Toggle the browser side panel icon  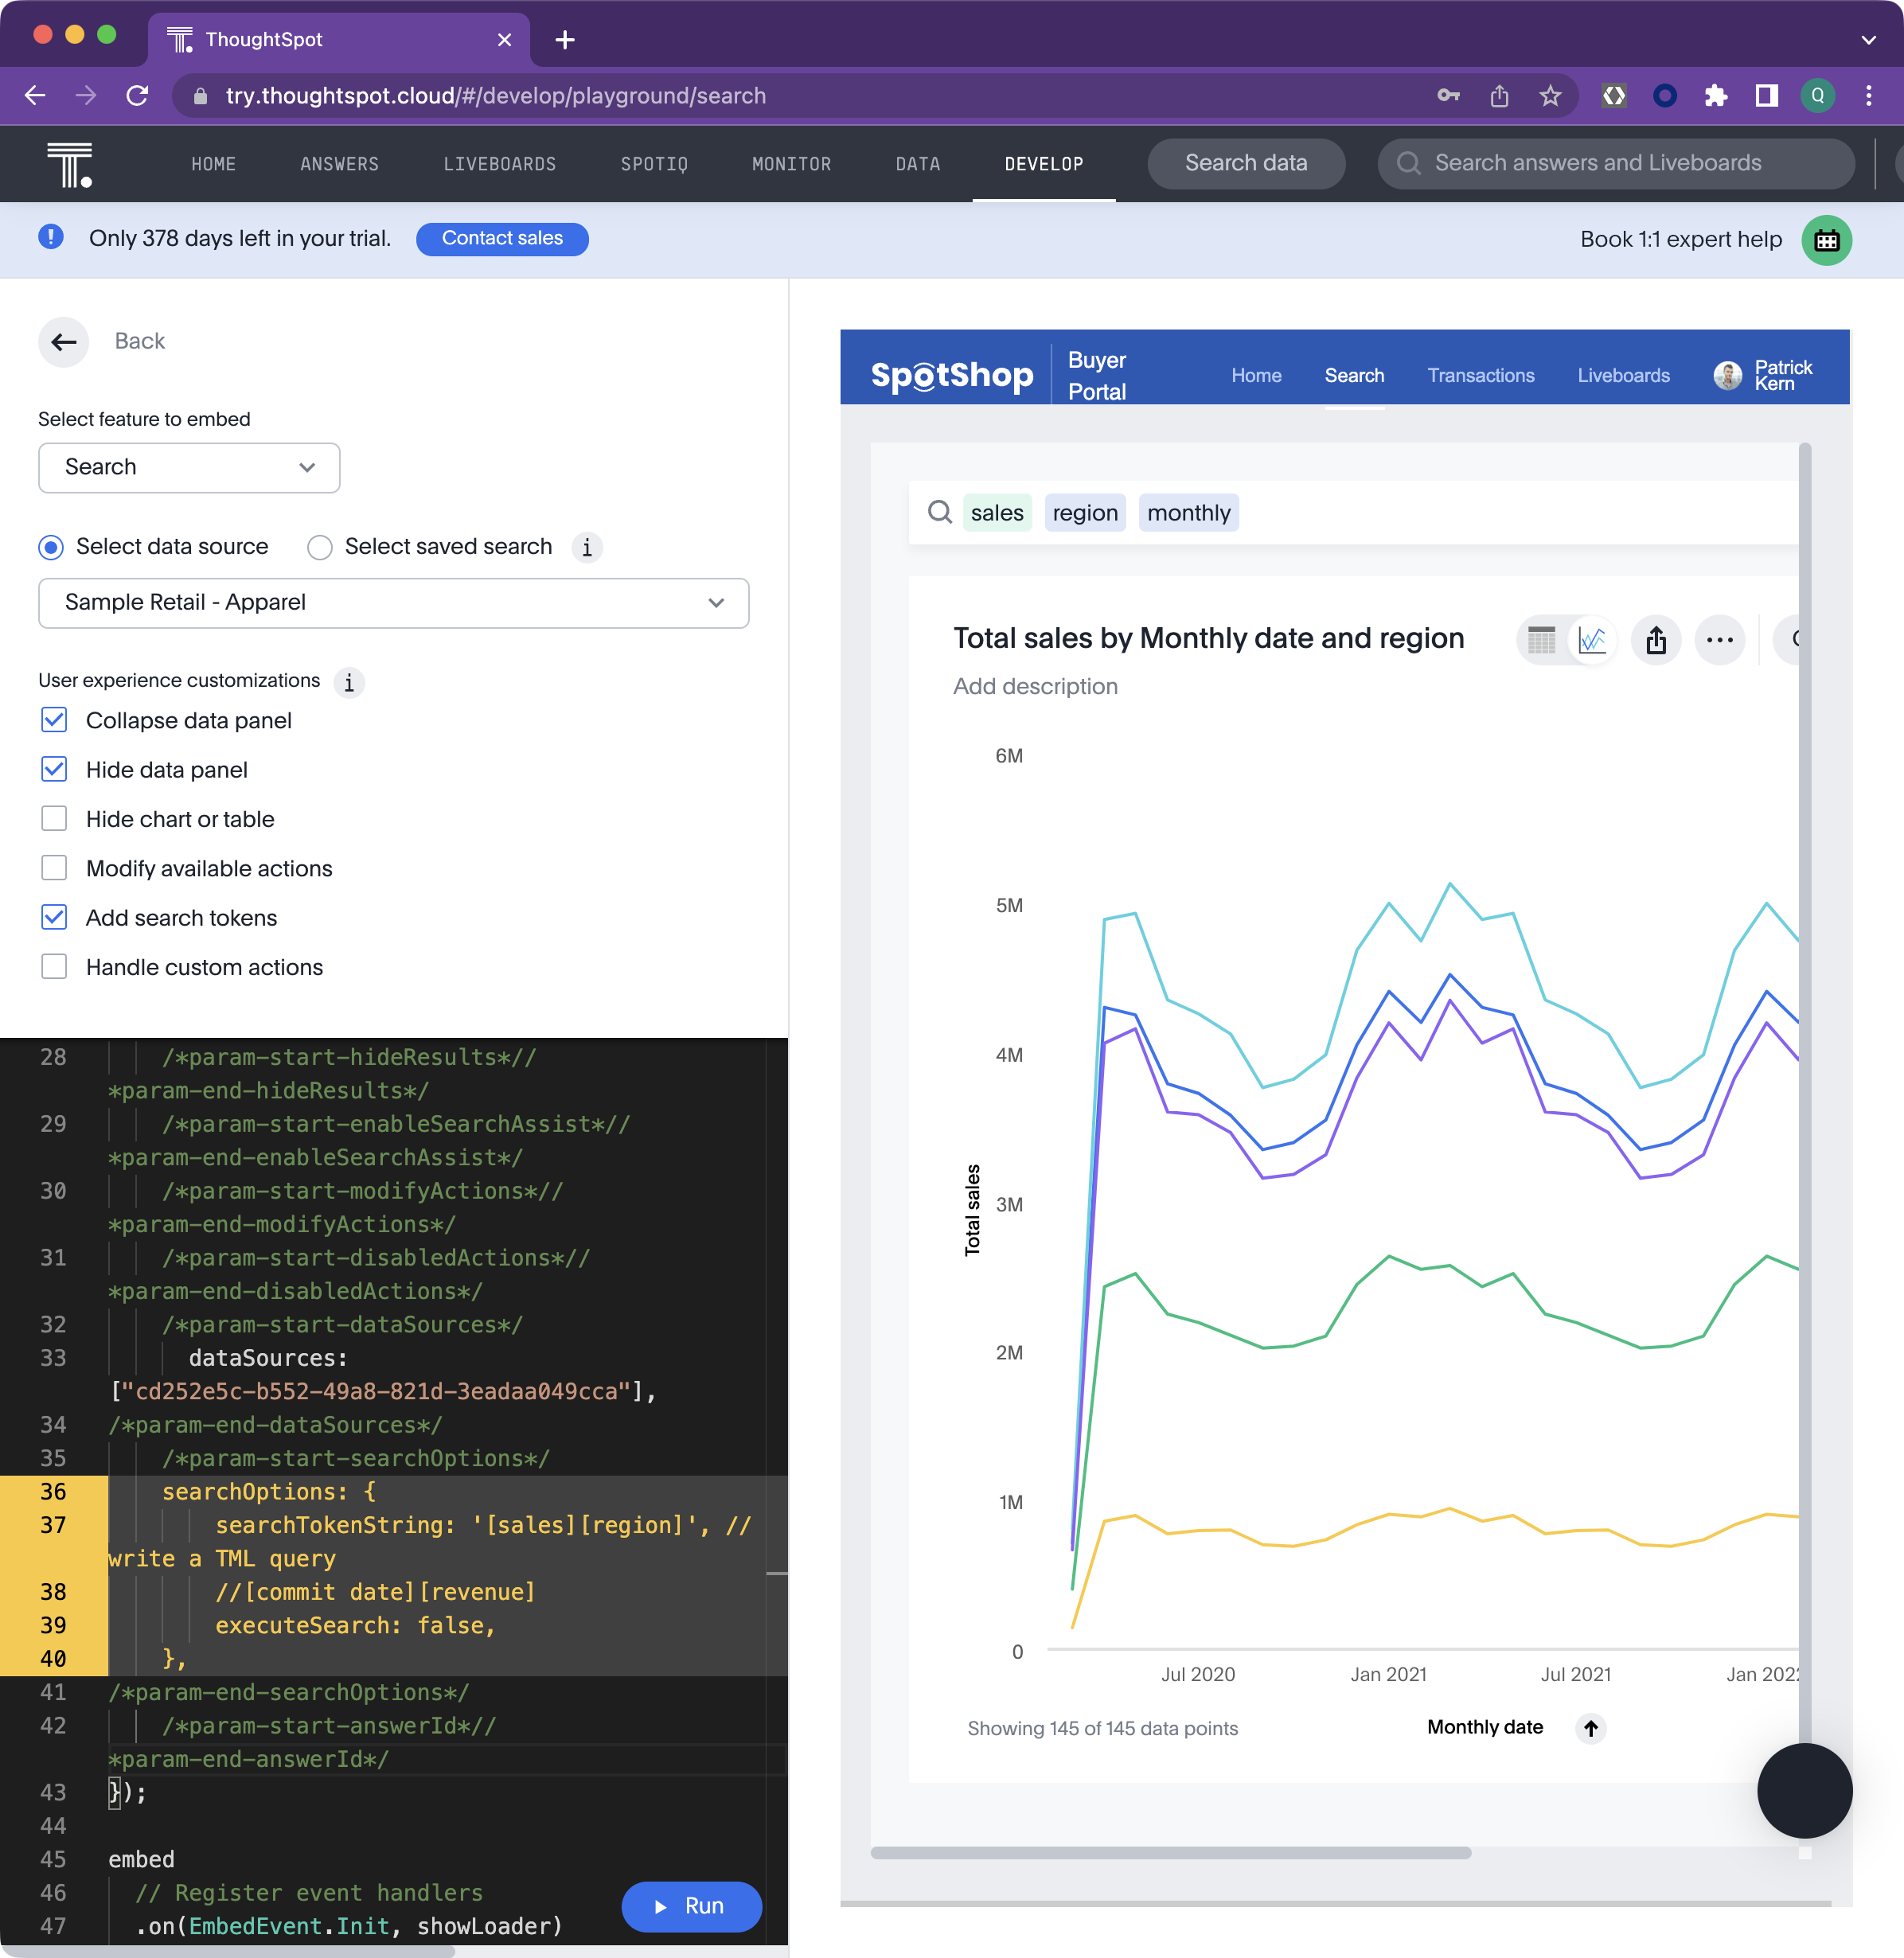tap(1767, 95)
